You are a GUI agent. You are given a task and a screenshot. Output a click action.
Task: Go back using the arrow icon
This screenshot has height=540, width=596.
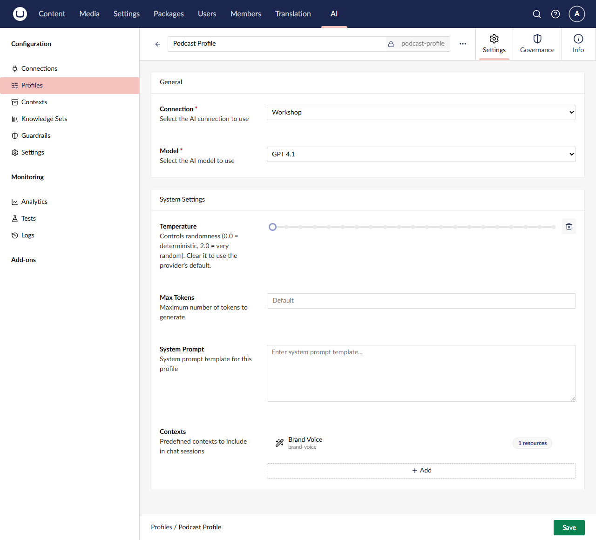pyautogui.click(x=158, y=44)
